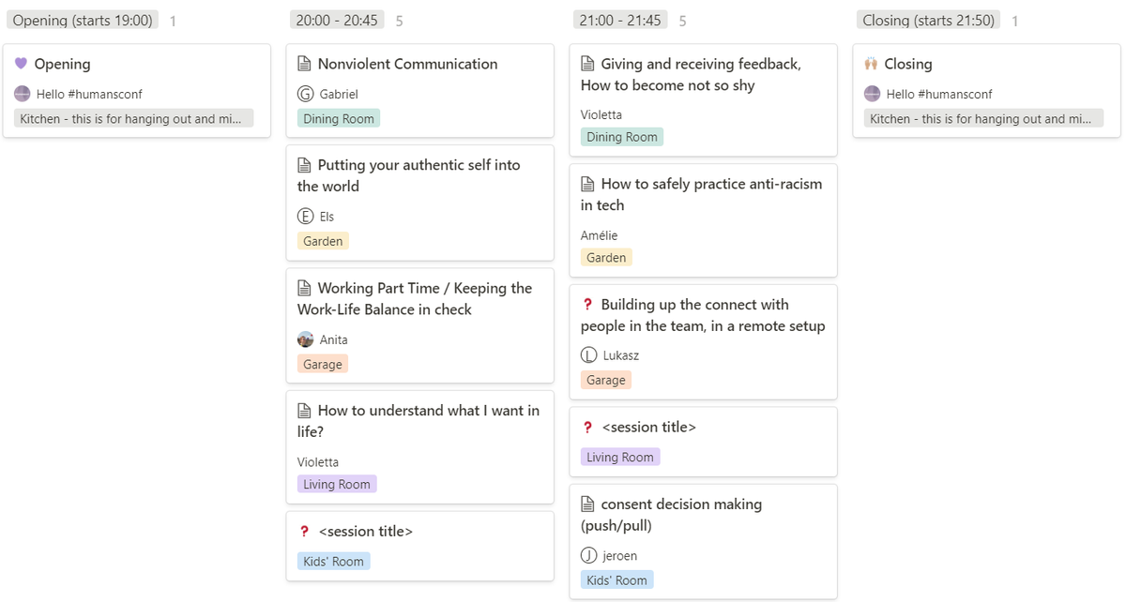Click jeroen's J avatar icon
This screenshot has width=1126, height=602.
pos(588,555)
